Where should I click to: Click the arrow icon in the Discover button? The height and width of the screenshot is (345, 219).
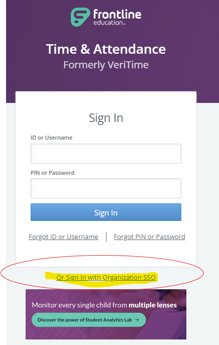(x=137, y=320)
